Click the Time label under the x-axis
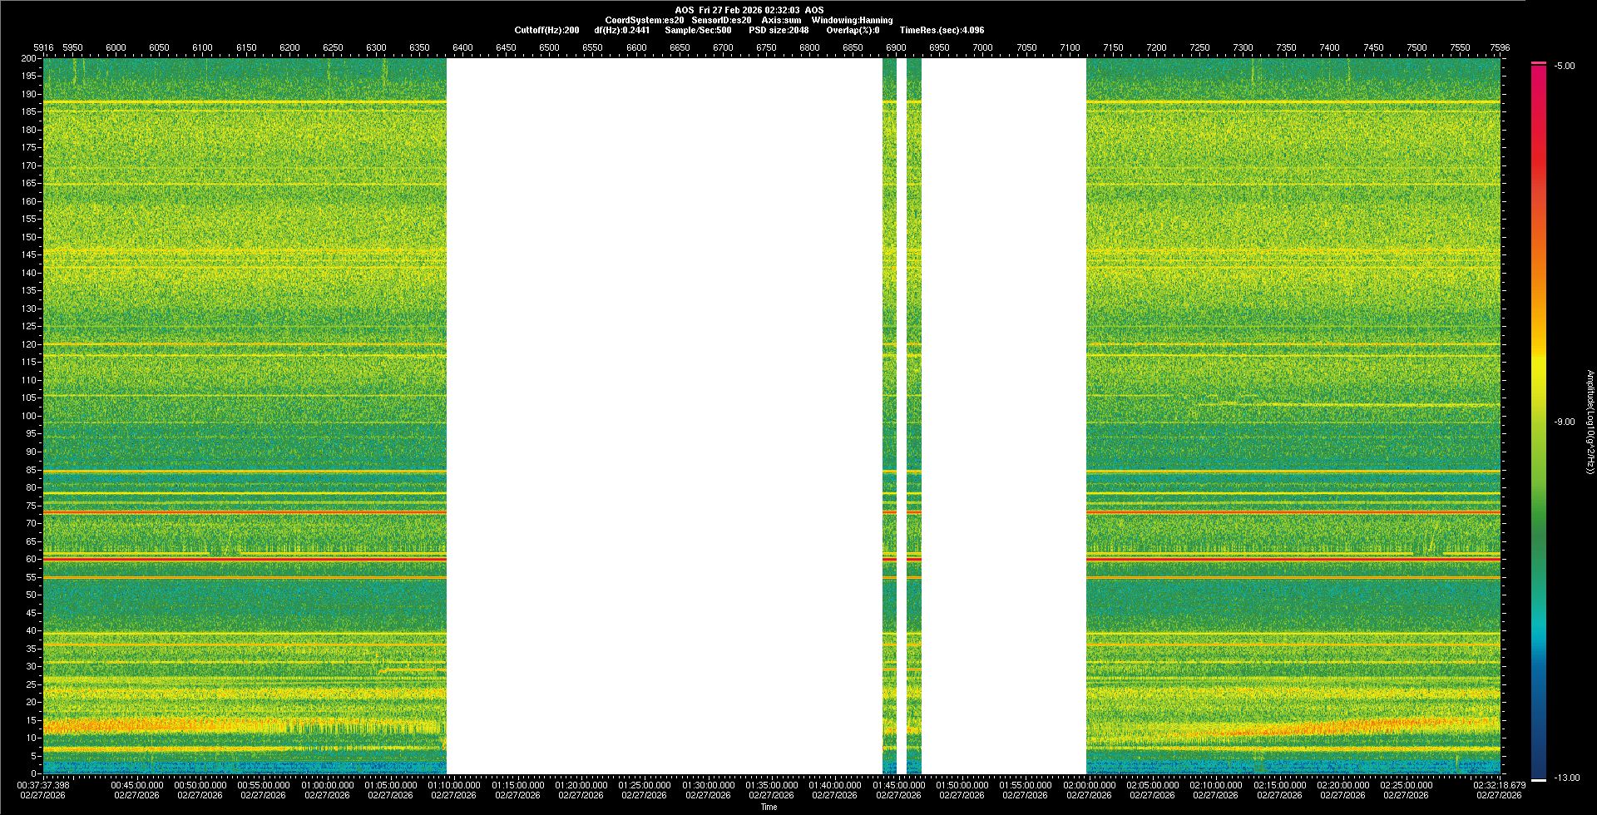The image size is (1597, 815). 769,807
